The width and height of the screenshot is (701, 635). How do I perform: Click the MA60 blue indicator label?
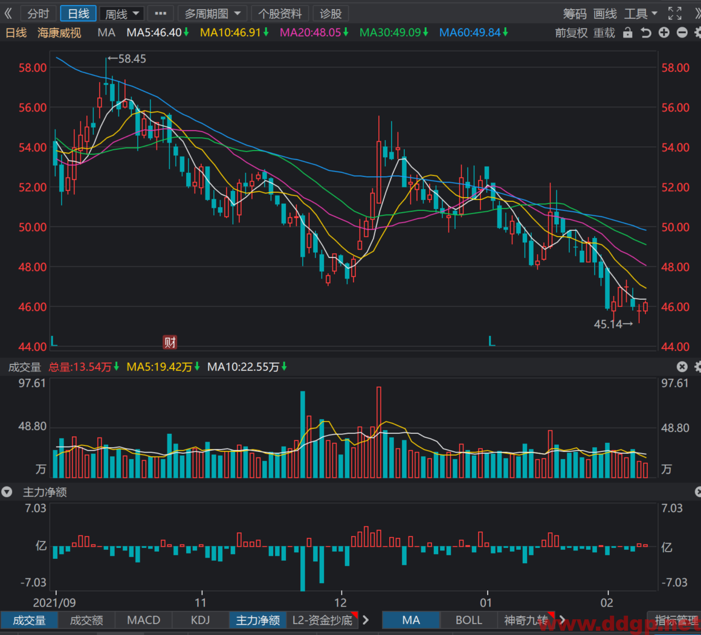[x=473, y=33]
